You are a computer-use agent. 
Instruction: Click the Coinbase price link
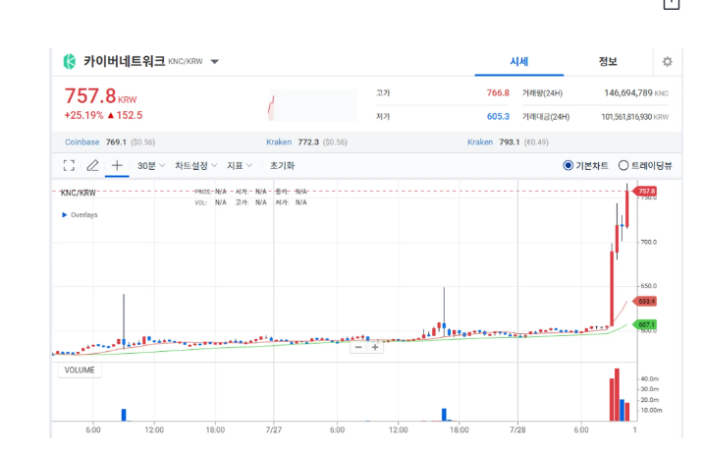pyautogui.click(x=96, y=142)
